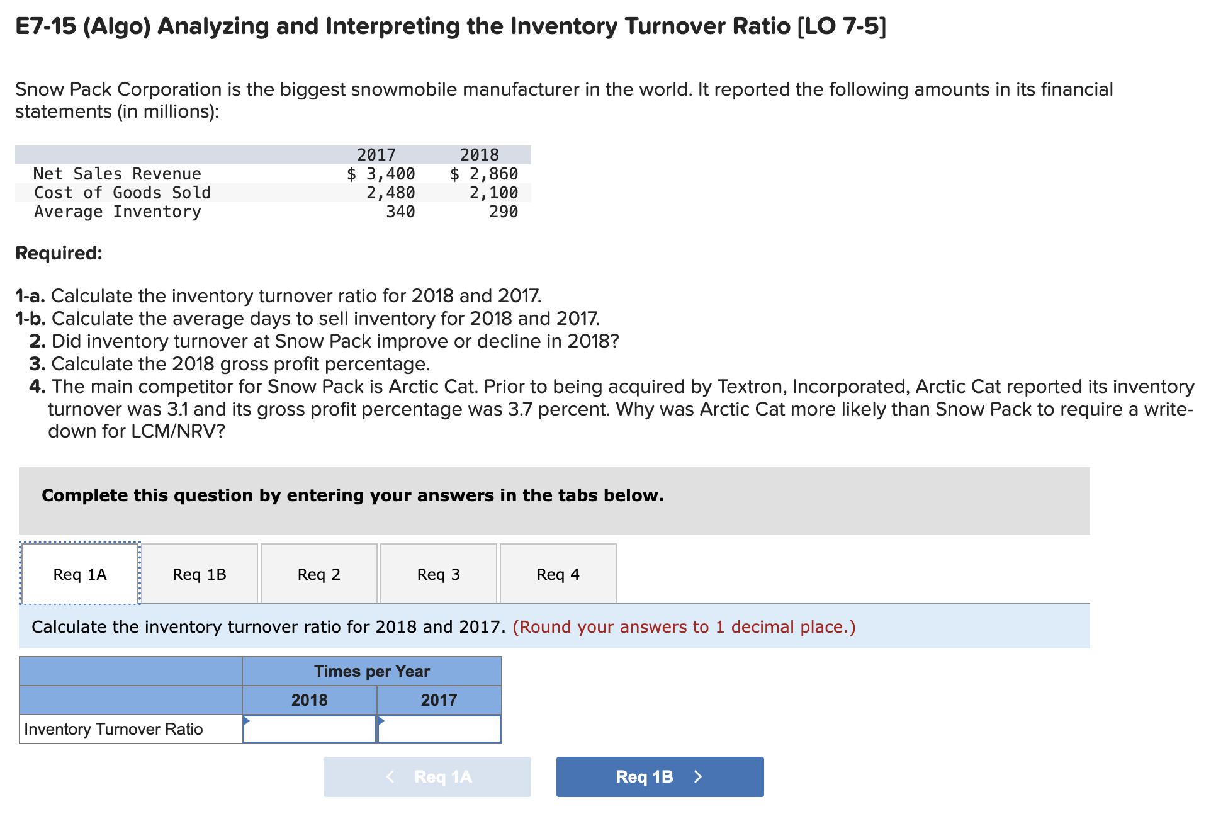Click the 2017 column header
Screen dimensions: 1211x821
(x=439, y=699)
